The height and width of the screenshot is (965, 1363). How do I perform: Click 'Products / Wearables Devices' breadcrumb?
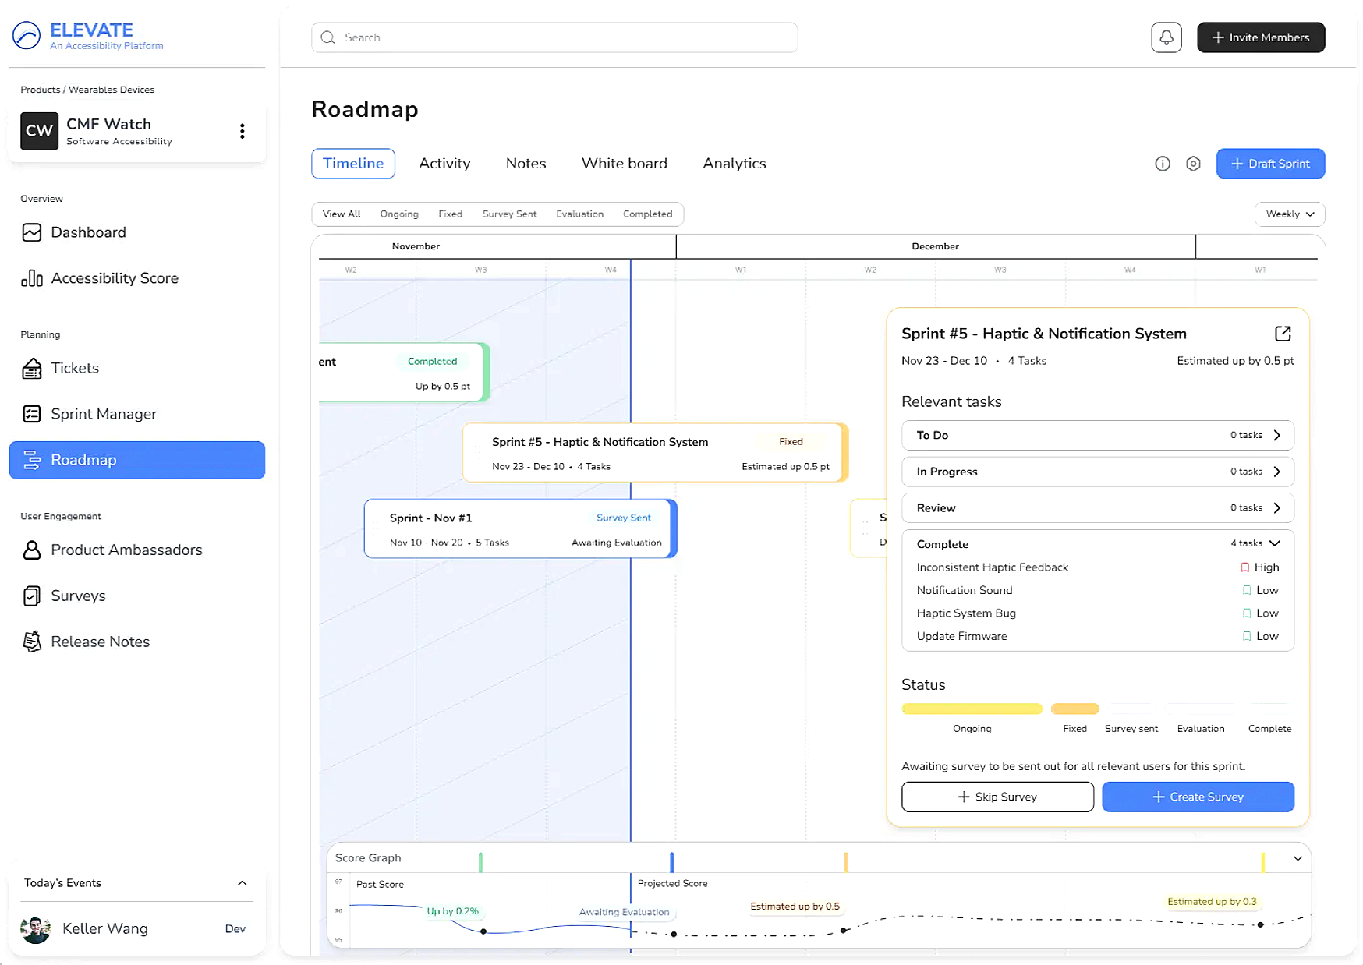click(x=87, y=90)
